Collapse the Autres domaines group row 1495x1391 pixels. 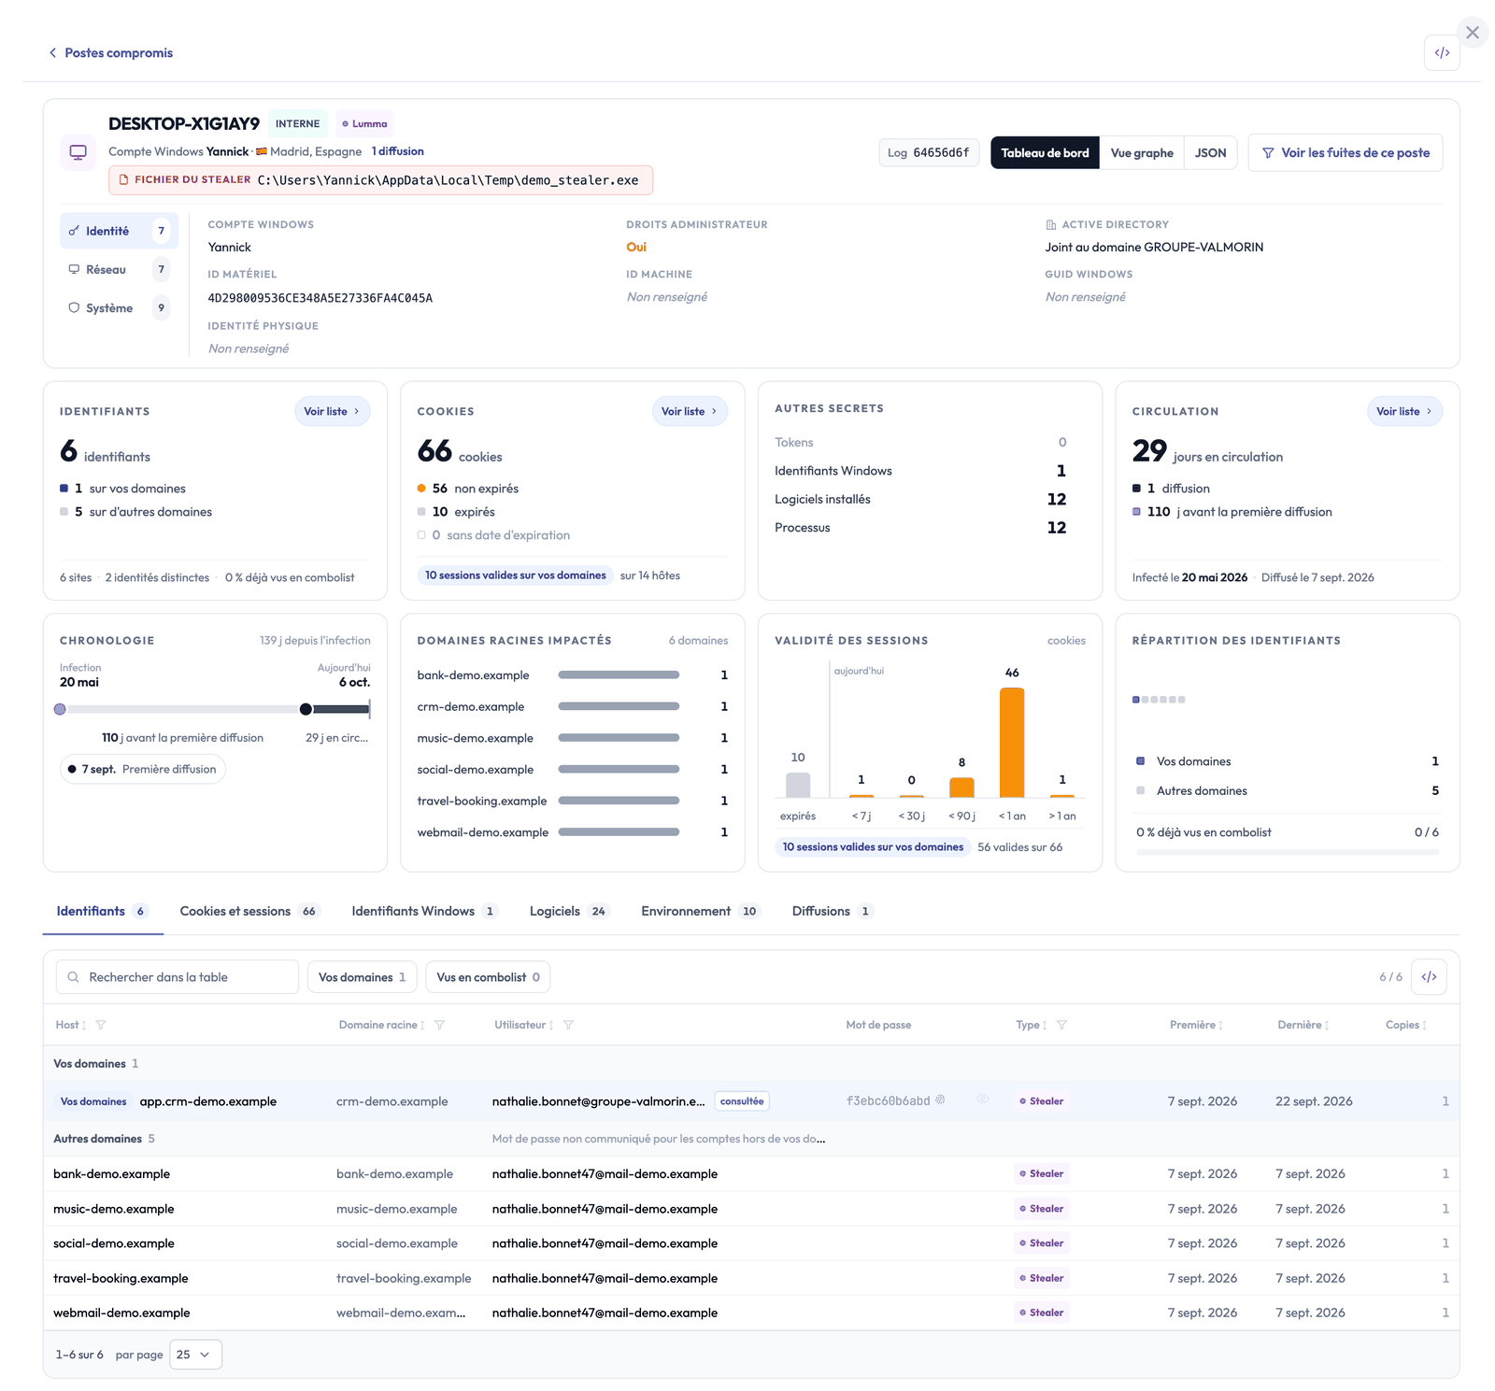(750, 1138)
